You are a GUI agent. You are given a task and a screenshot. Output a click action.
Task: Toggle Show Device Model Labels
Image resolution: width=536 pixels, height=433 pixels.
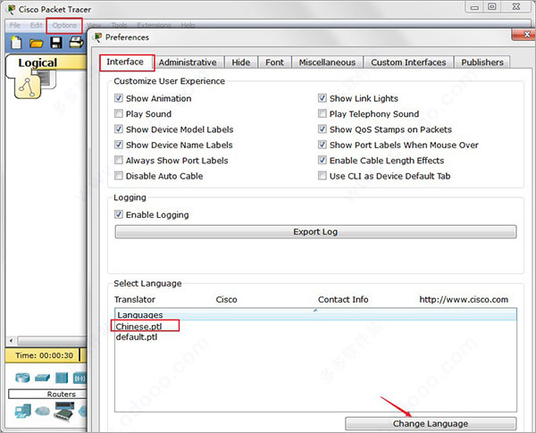click(118, 129)
